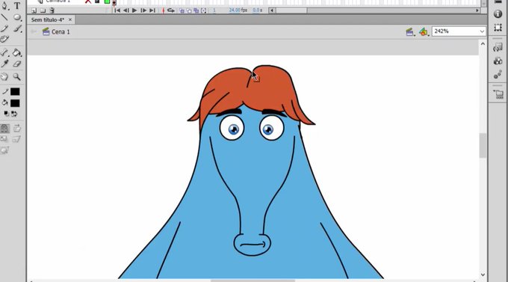Select the Brush tool

pyautogui.click(x=17, y=28)
